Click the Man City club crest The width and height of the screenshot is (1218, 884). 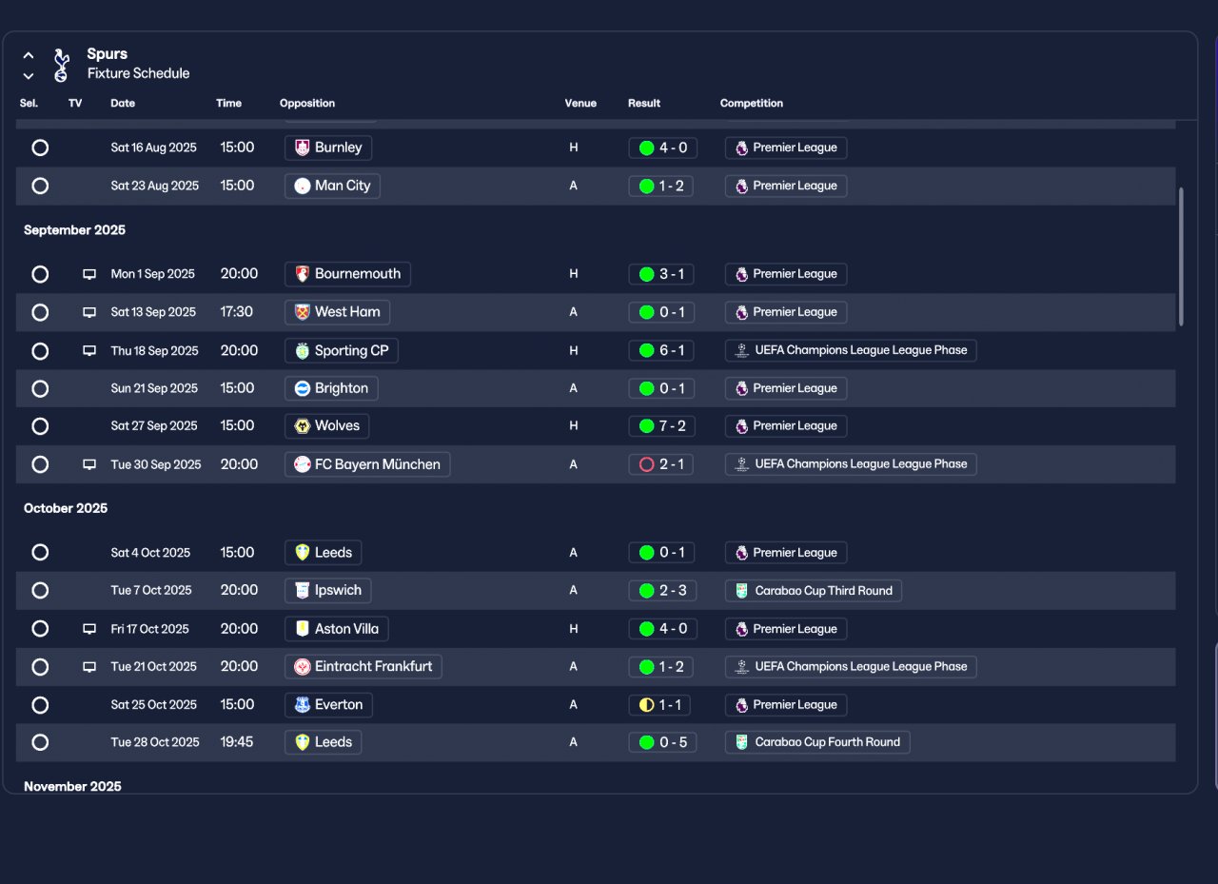point(303,186)
